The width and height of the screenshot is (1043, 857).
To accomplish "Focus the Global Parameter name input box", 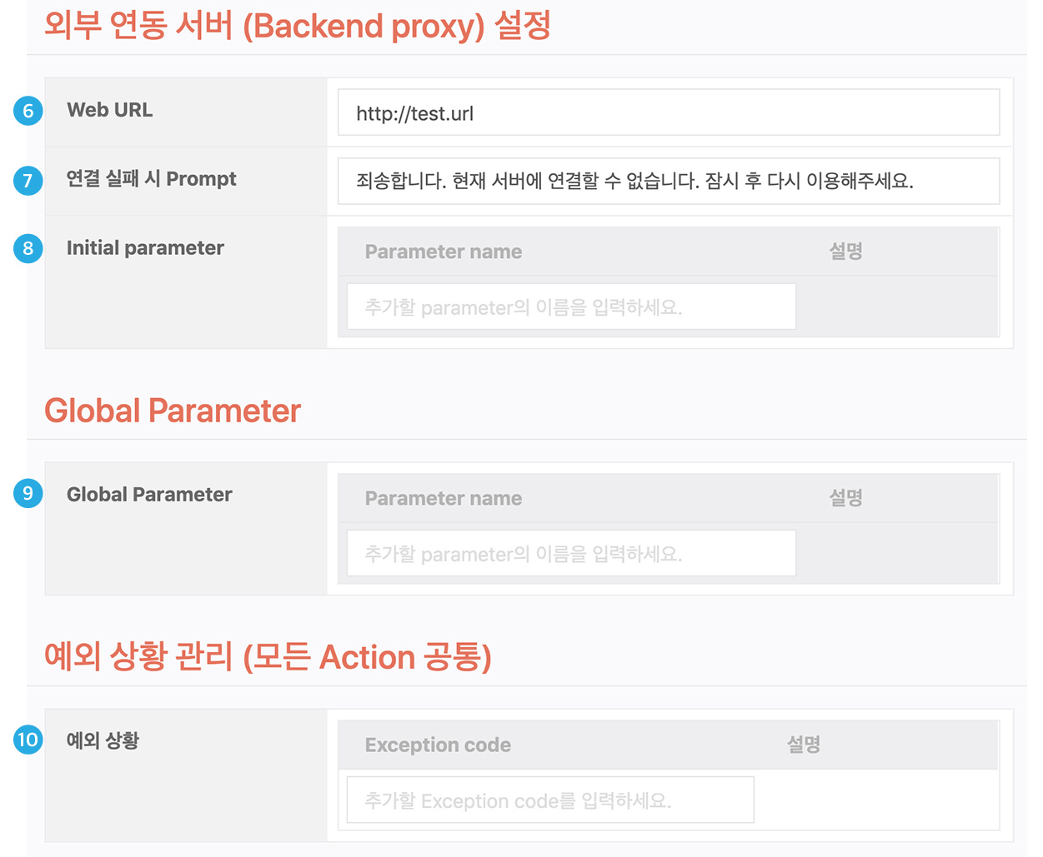I will coord(571,554).
